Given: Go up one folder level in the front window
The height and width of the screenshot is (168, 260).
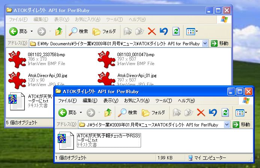Looking at the screenshot, I should coord(108,113).
